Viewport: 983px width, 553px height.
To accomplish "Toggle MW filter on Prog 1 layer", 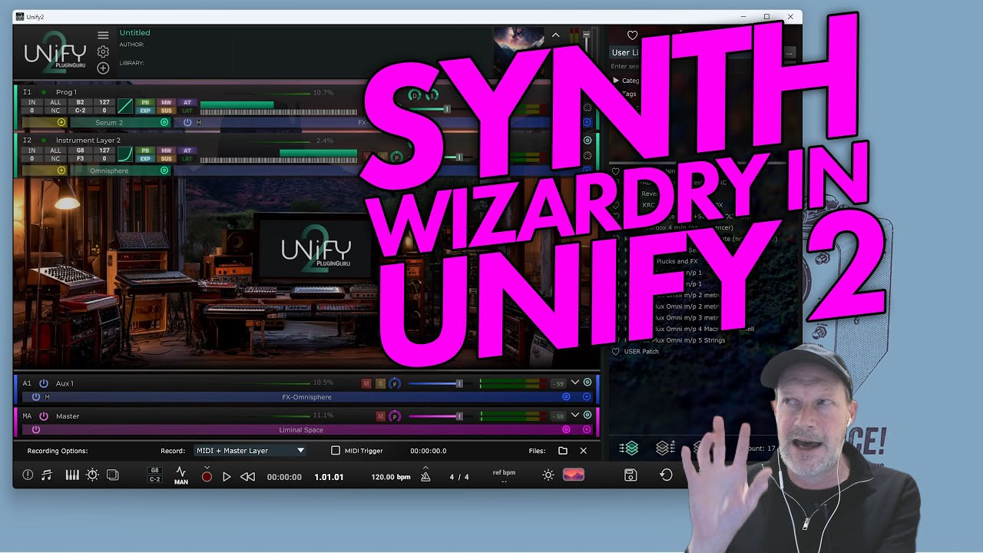I will [x=166, y=102].
